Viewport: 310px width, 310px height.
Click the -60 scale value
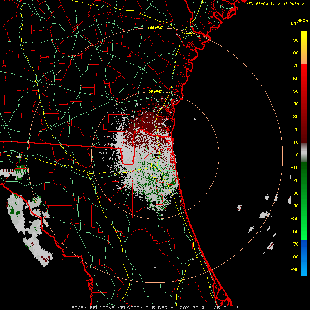coord(294,231)
